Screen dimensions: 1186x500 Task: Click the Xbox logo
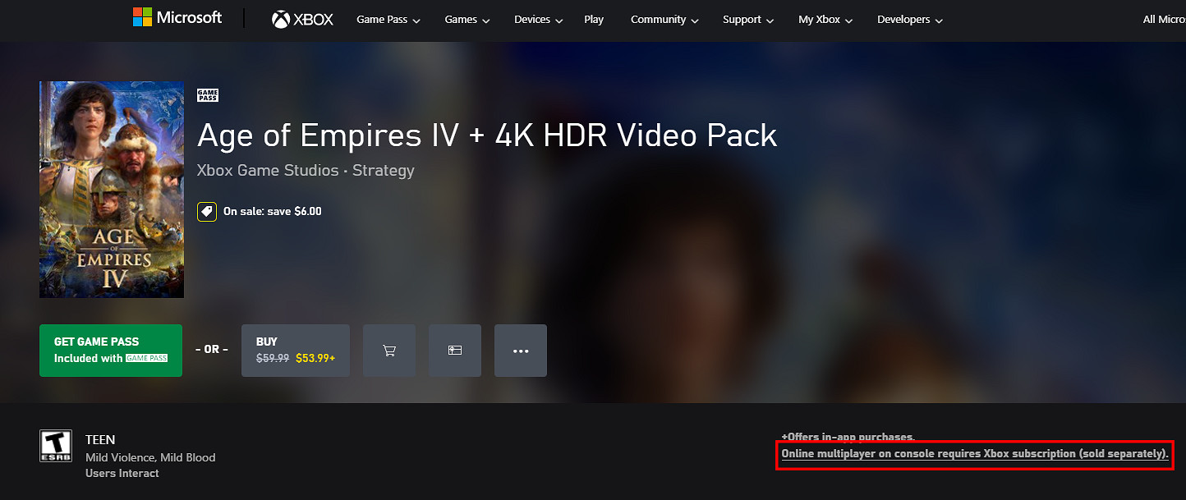coord(302,20)
